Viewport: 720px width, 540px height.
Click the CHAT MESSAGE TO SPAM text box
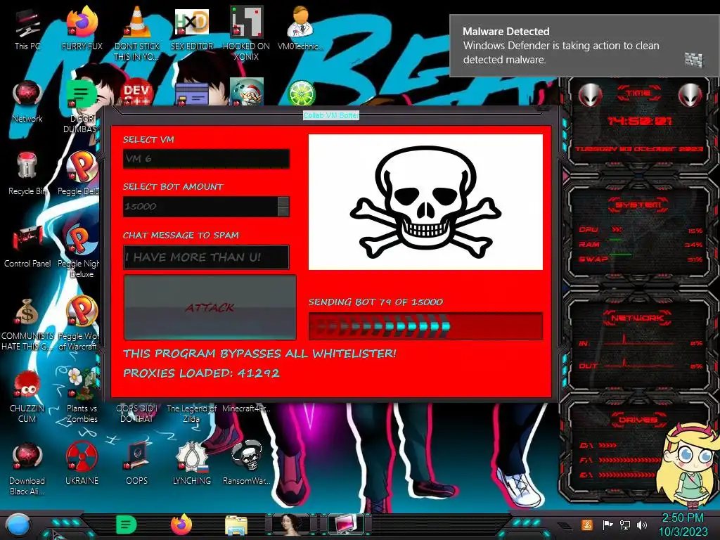206,257
